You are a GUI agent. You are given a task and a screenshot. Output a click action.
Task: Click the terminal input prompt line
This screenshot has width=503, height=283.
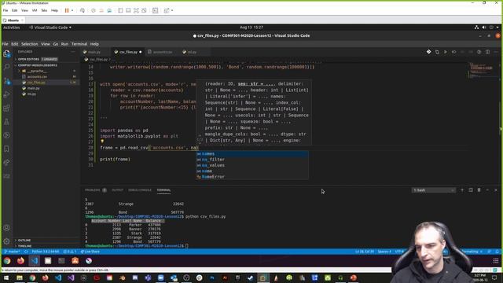pos(136,246)
